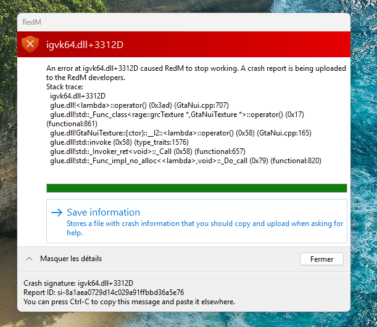Click the red shield error icon
The image size is (377, 327).
pyautogui.click(x=30, y=44)
